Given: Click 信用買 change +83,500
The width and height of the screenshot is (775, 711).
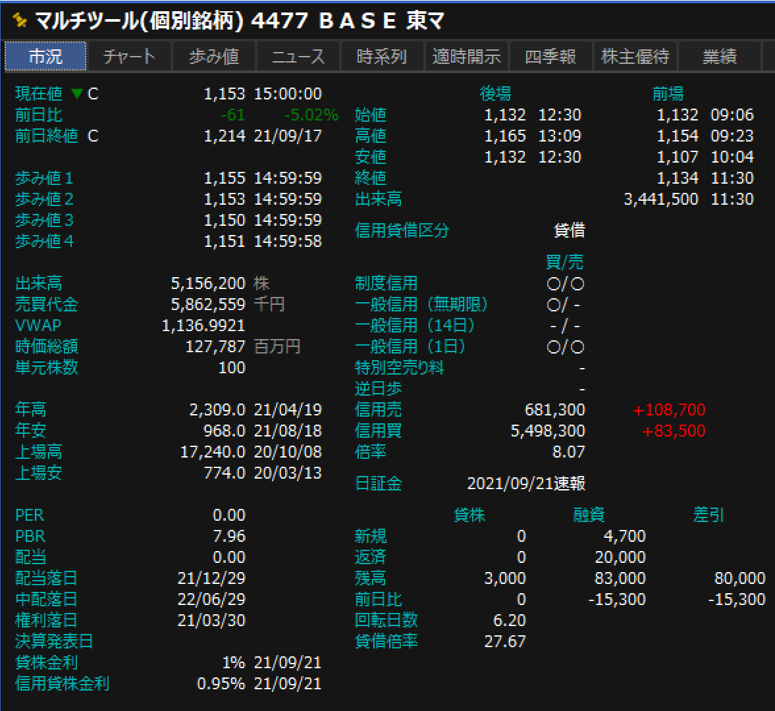Looking at the screenshot, I should pos(673,431).
